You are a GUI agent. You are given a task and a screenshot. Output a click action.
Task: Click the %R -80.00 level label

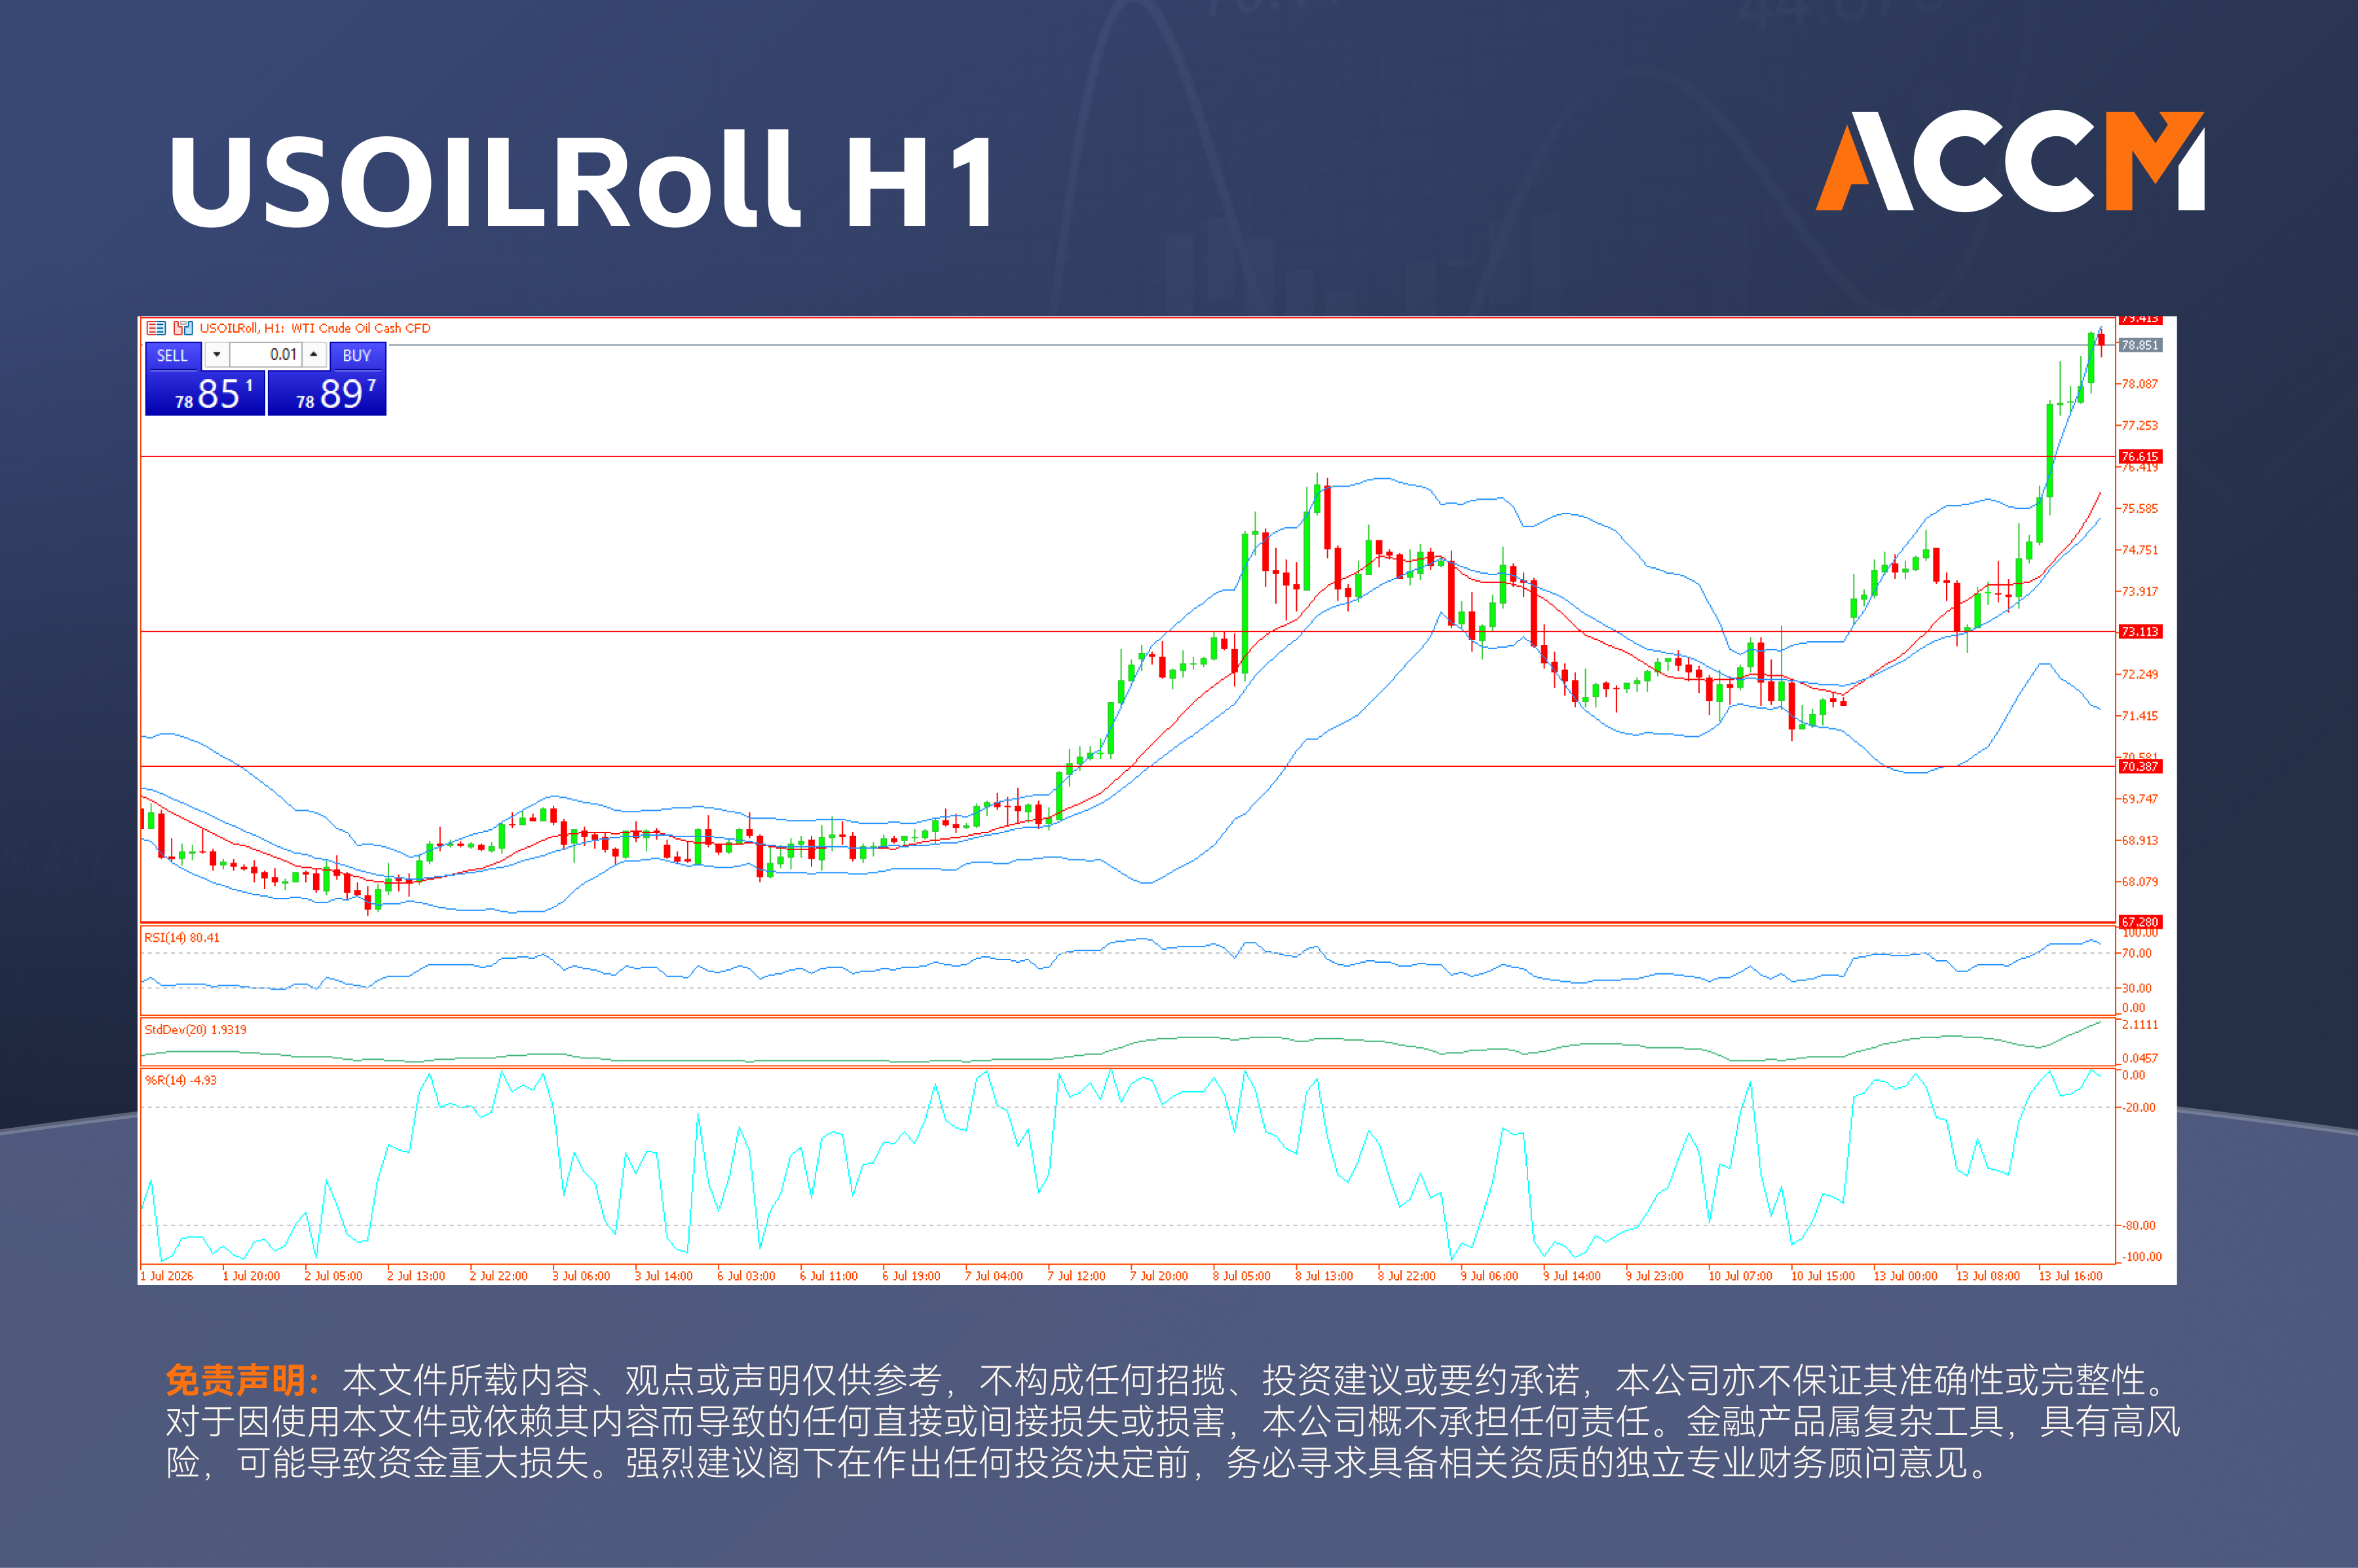(x=2140, y=1226)
